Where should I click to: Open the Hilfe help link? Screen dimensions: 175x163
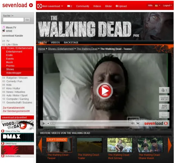tap(150, 5)
